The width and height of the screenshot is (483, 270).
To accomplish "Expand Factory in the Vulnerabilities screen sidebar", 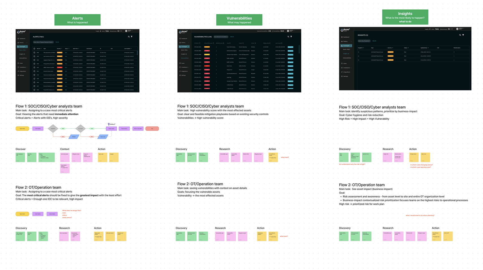I will click(x=189, y=43).
